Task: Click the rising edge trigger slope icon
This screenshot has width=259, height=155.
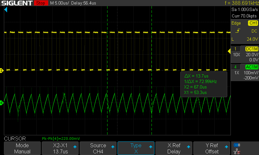Action: [238, 31]
